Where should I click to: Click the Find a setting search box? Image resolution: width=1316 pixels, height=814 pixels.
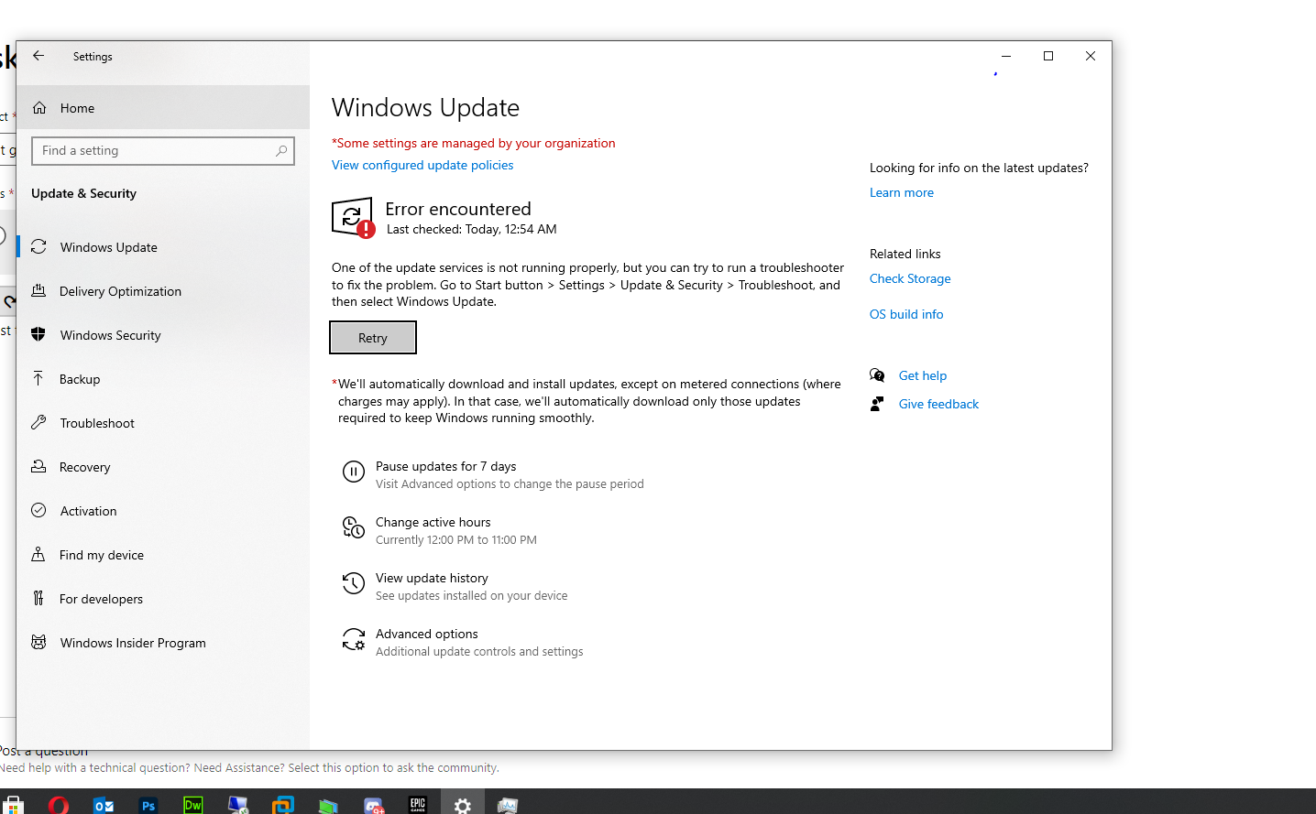(x=163, y=151)
